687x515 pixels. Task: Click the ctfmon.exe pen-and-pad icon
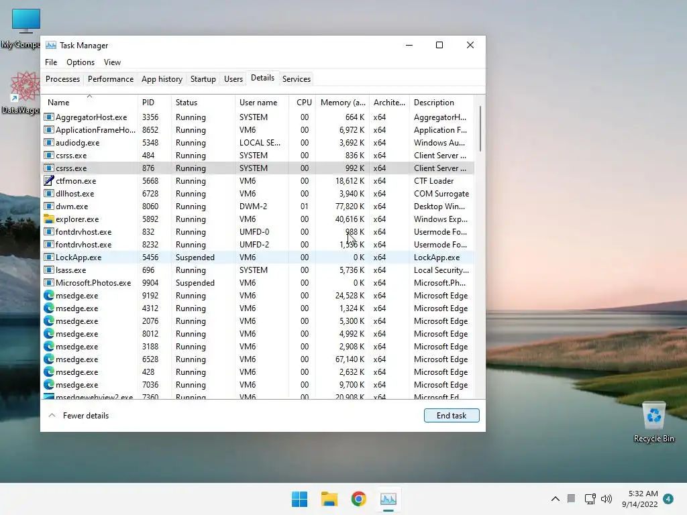pos(48,180)
